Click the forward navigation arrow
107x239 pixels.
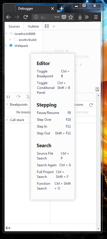(x=17, y=17)
